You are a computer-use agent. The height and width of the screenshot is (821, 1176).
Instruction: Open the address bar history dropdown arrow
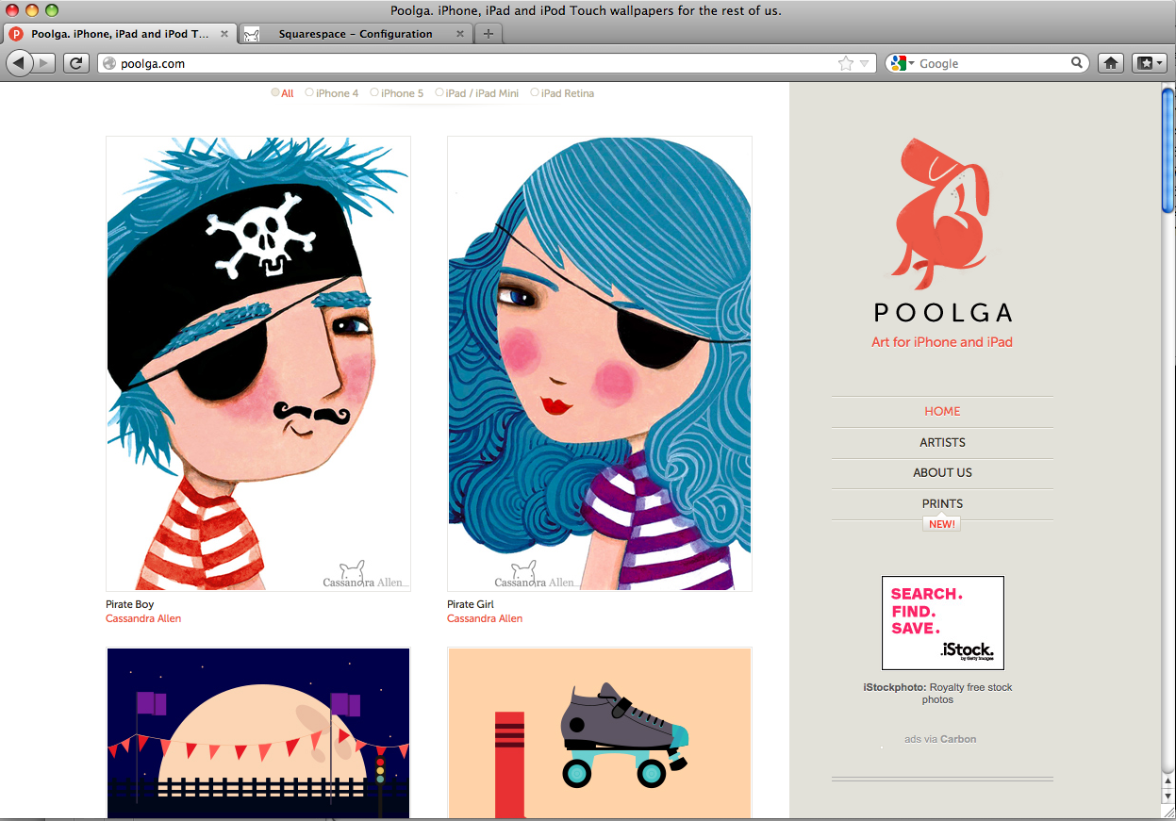click(x=864, y=63)
